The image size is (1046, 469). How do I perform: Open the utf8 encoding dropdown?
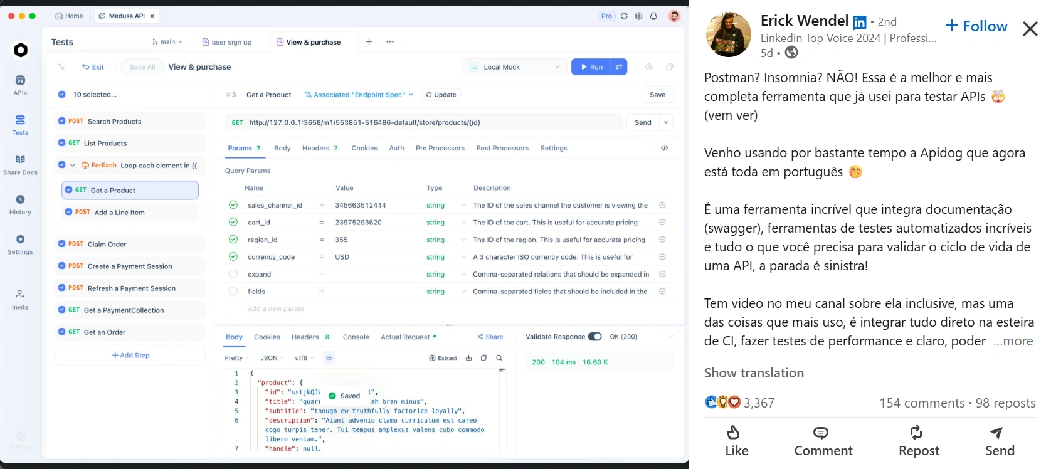click(x=305, y=358)
